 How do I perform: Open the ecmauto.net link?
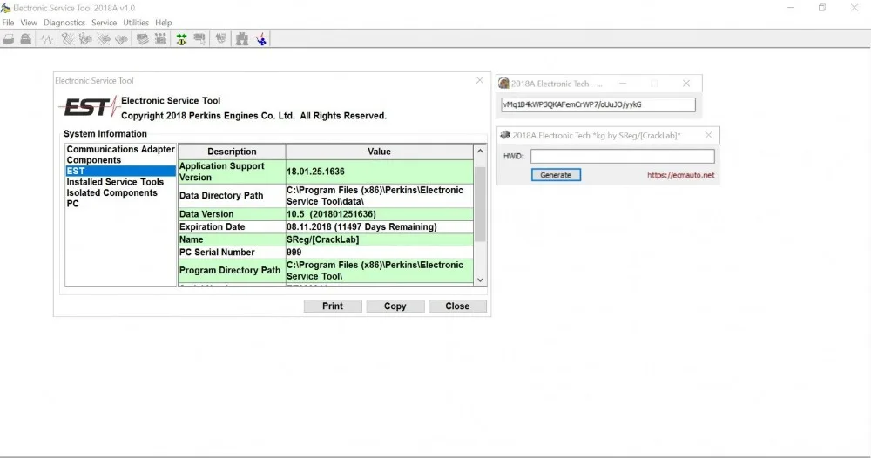pos(680,175)
